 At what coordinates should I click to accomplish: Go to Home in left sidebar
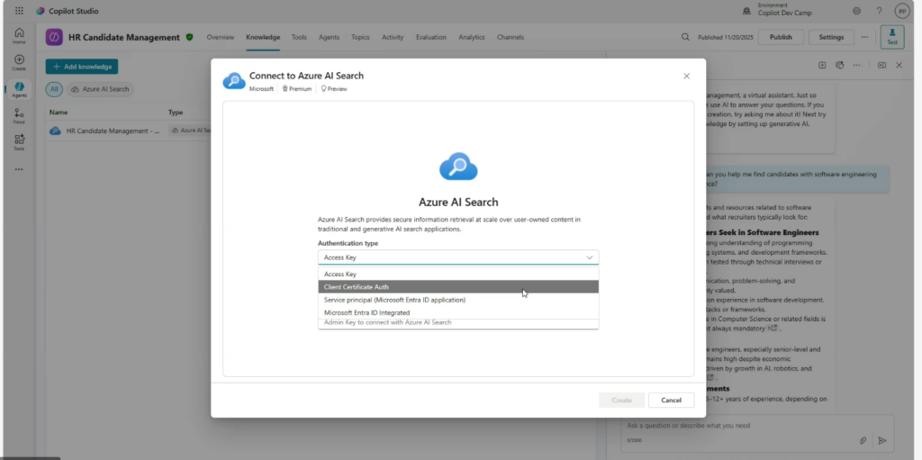19,35
